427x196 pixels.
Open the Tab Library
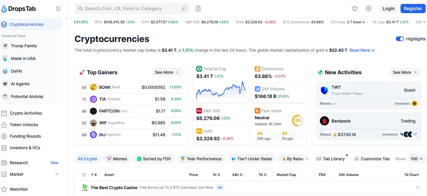click(330, 159)
